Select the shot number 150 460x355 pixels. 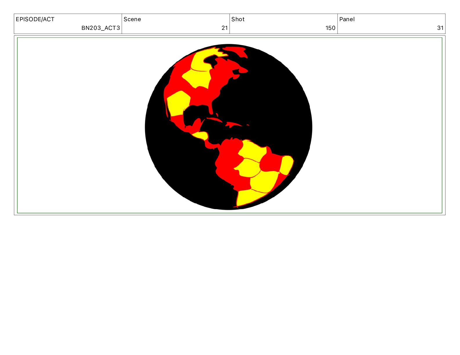[x=330, y=28]
